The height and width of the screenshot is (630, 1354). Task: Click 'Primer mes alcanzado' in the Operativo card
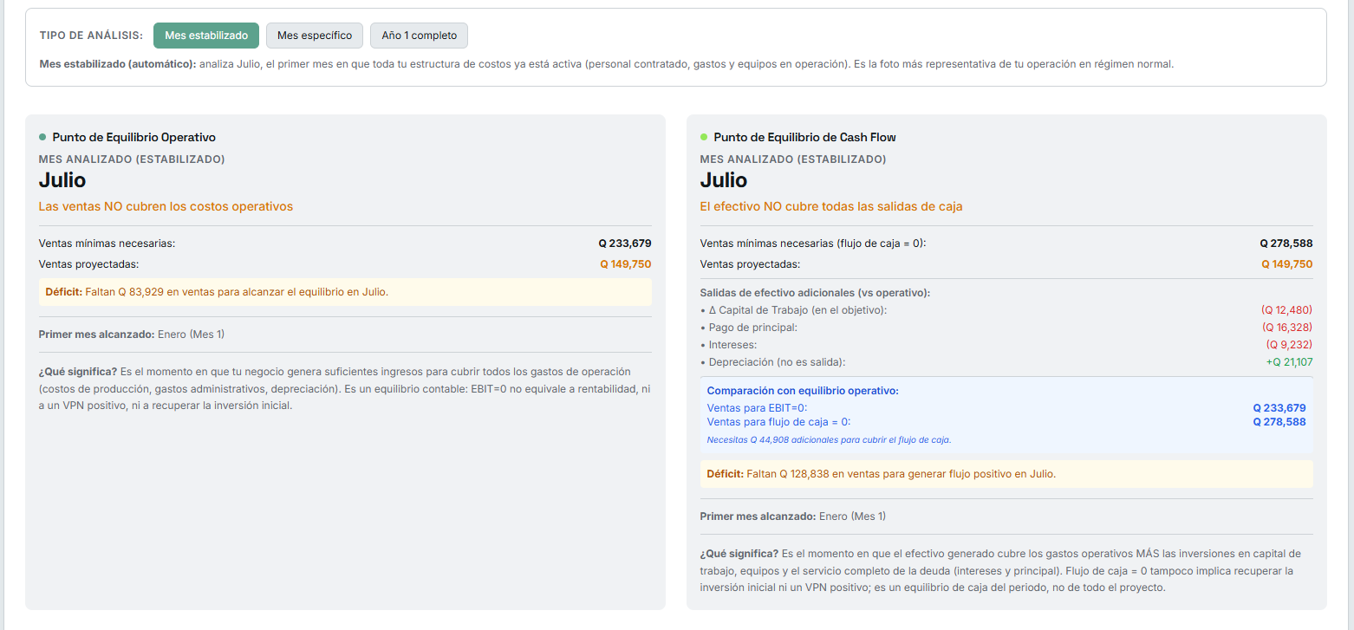[96, 334]
